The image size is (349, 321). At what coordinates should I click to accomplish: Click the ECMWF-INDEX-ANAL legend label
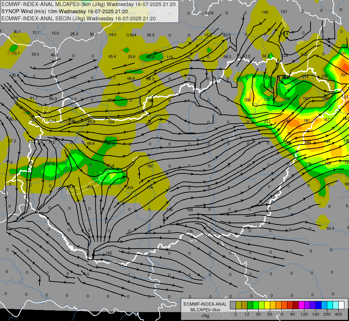[205, 304]
